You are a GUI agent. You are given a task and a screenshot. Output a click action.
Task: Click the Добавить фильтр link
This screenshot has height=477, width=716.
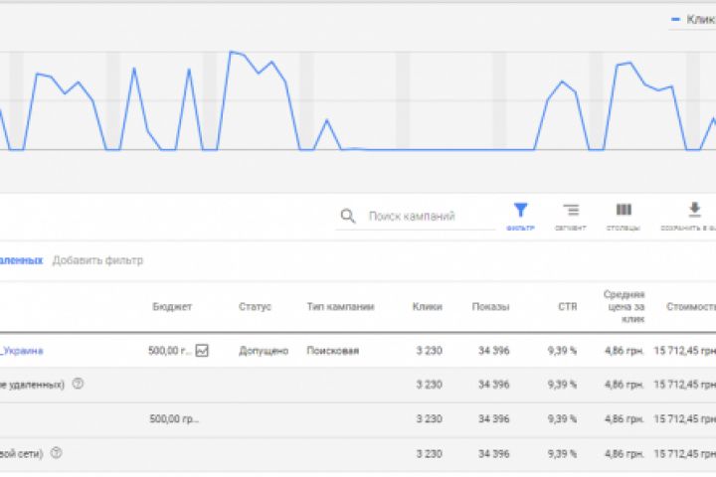point(97,260)
